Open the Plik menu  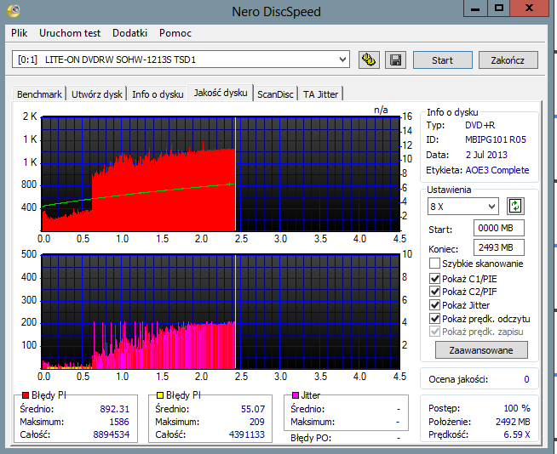pyautogui.click(x=20, y=33)
